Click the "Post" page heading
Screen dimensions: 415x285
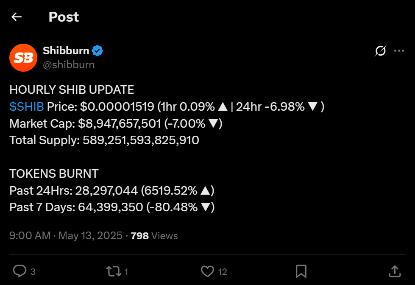pos(64,17)
